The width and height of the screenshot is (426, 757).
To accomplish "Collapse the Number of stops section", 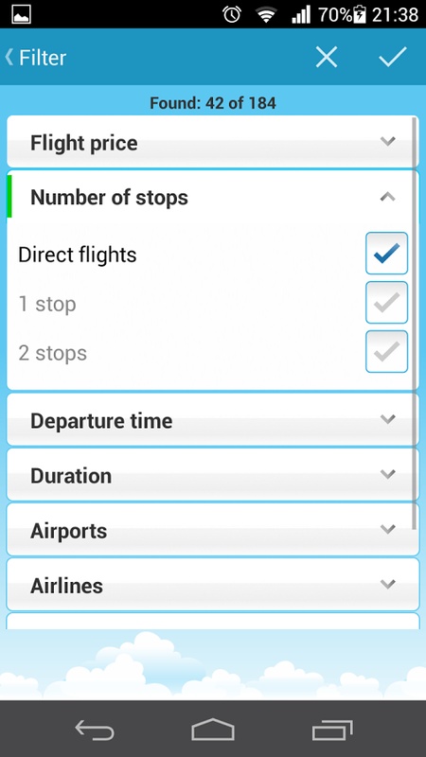I will (212, 197).
